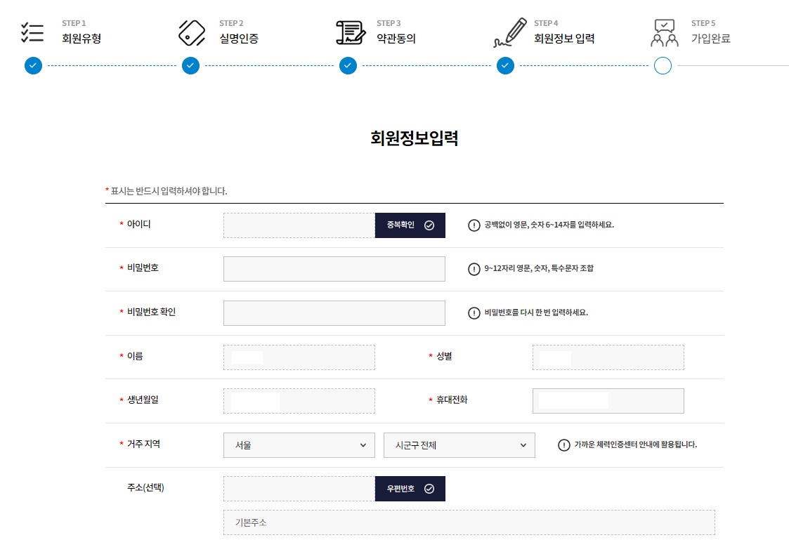This screenshot has width=789, height=540.
Task: Click the 기본주소 address input field
Action: tap(469, 522)
